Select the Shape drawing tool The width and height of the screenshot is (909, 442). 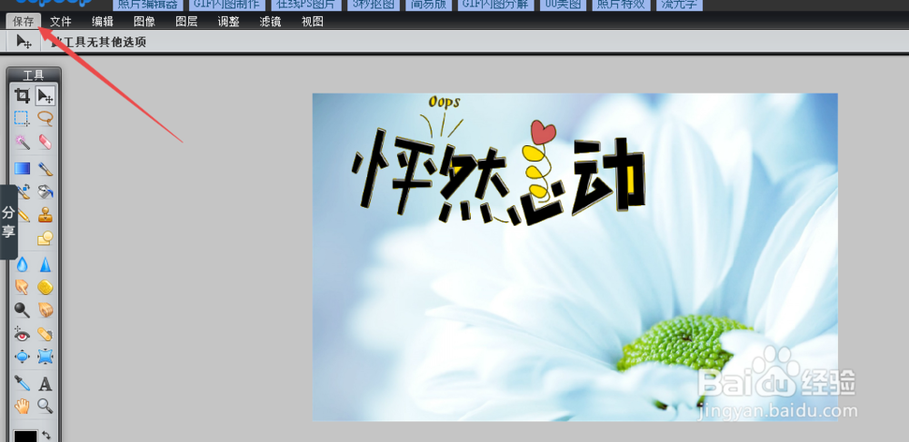coord(45,238)
